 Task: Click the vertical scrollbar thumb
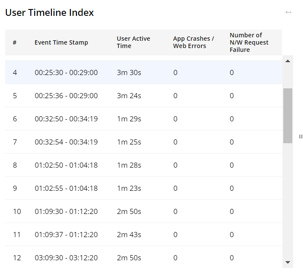pyautogui.click(x=288, y=115)
